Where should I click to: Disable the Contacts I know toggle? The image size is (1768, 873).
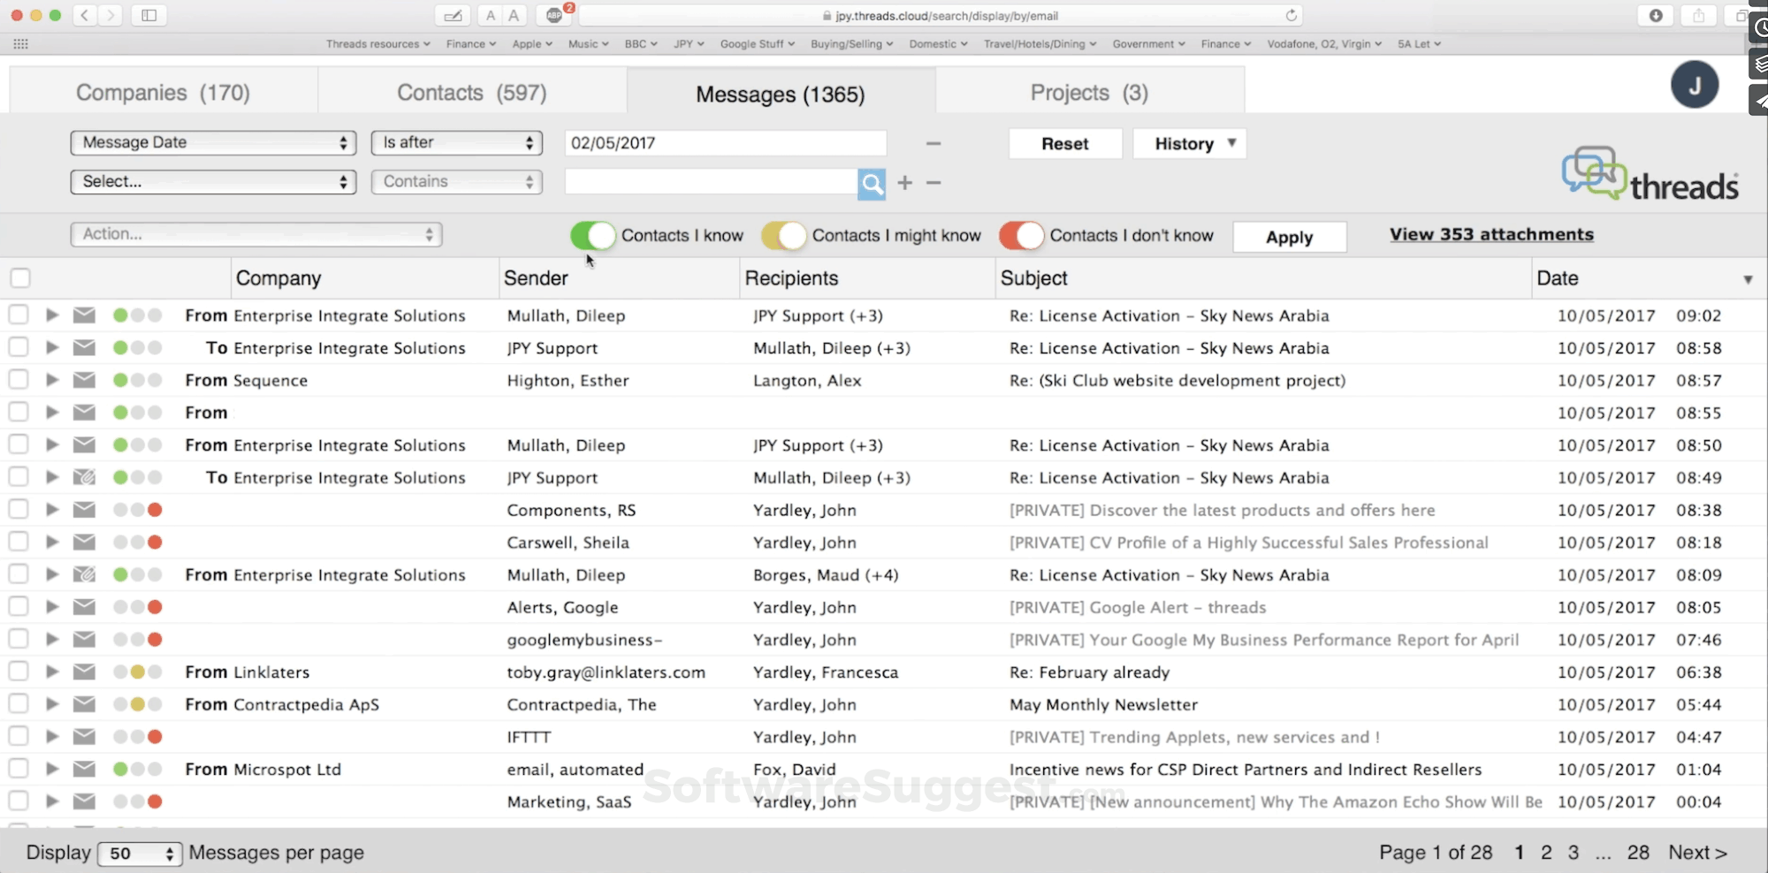592,235
